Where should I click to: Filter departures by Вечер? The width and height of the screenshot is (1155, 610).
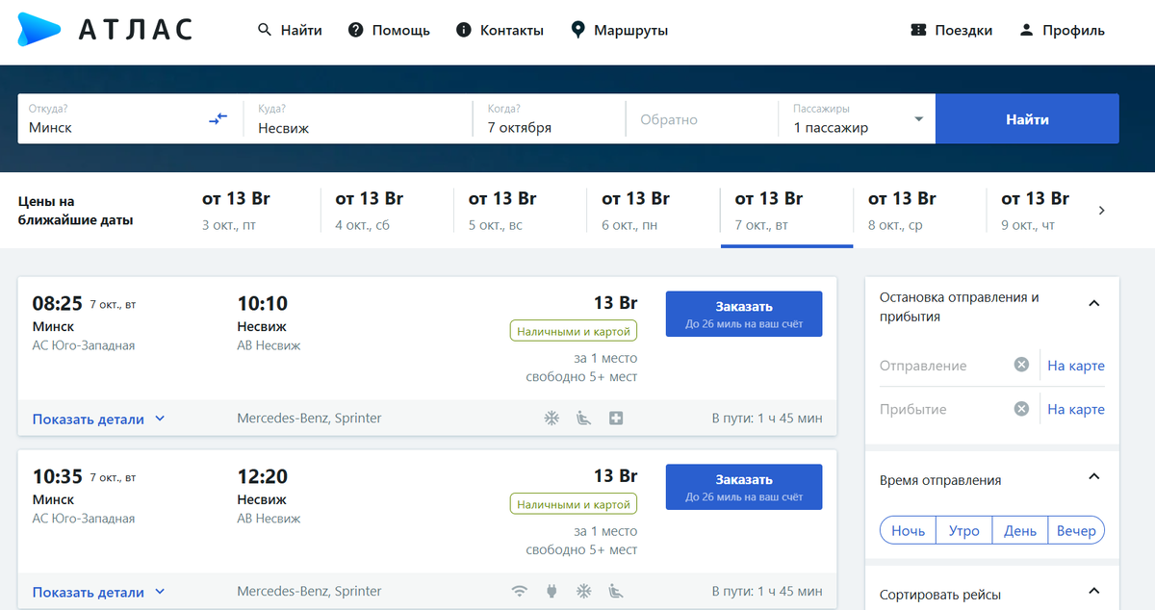tap(1076, 530)
